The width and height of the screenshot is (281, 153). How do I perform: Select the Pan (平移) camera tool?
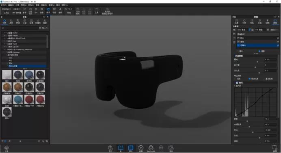click(x=54, y=11)
